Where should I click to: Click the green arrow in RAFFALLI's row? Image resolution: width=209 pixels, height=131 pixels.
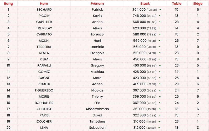pos(160,66)
